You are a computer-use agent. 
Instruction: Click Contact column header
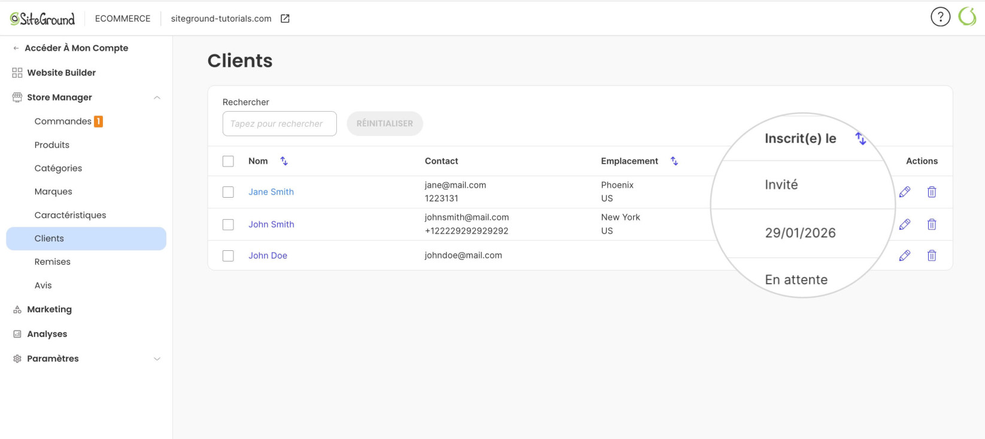click(441, 161)
